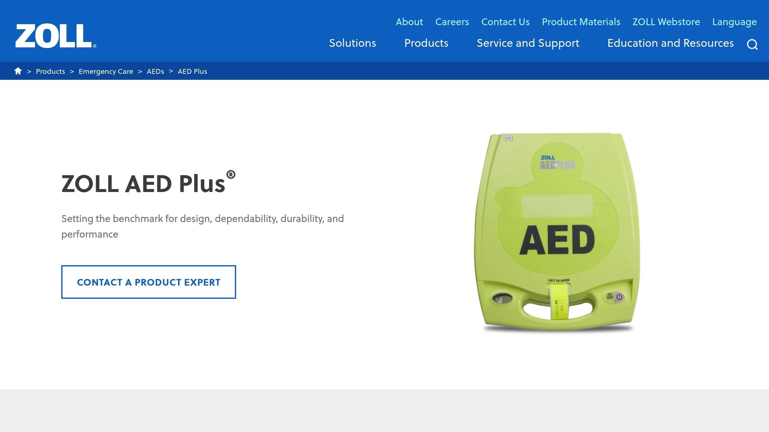Visit the ZOLL Webstore
This screenshot has width=769, height=432.
[x=666, y=22]
